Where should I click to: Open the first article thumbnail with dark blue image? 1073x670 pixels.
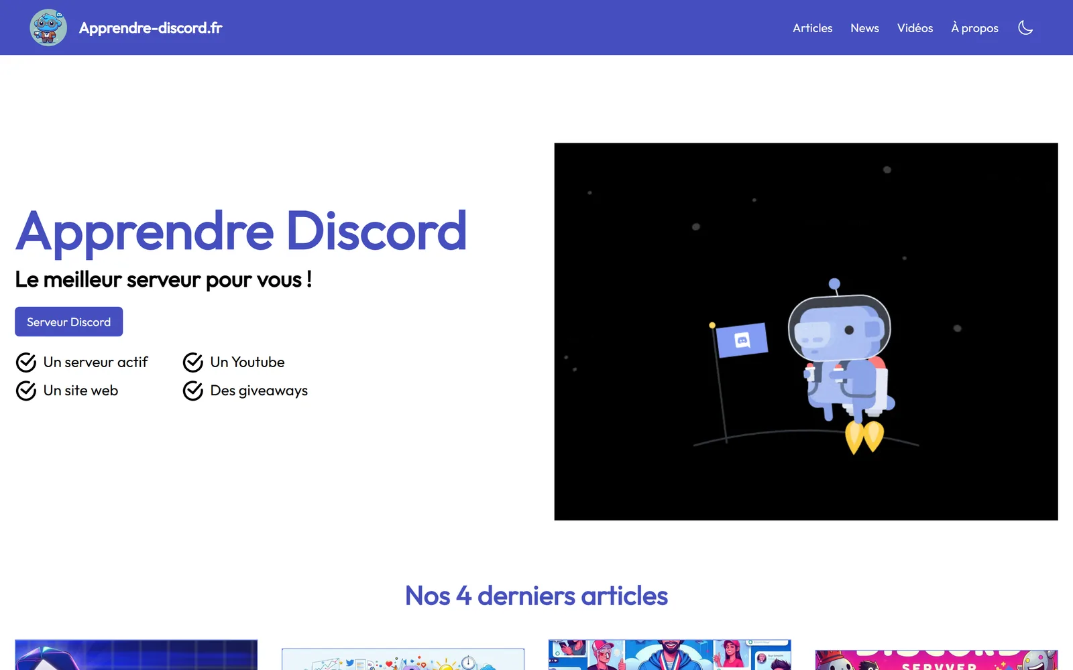[136, 655]
